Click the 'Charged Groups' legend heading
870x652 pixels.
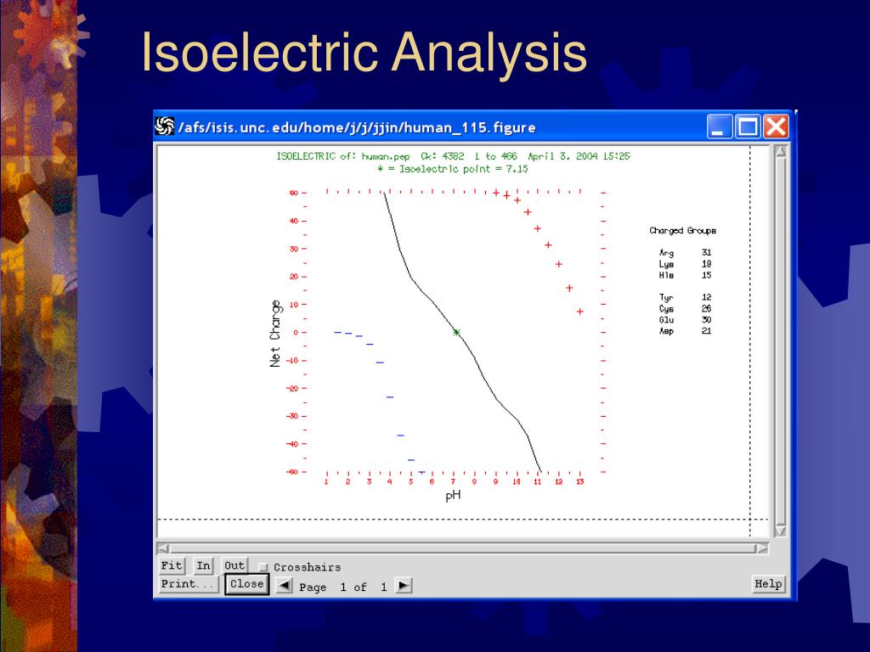click(682, 231)
